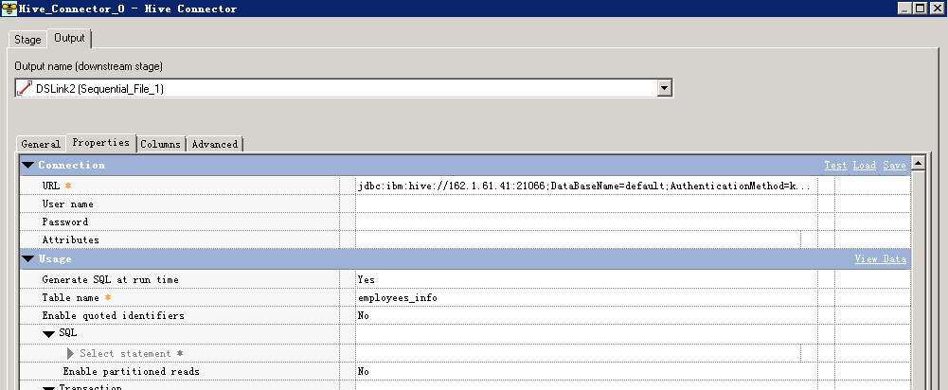The height and width of the screenshot is (390, 948).
Task: Click the Enable partitioned reads value No
Action: (364, 371)
